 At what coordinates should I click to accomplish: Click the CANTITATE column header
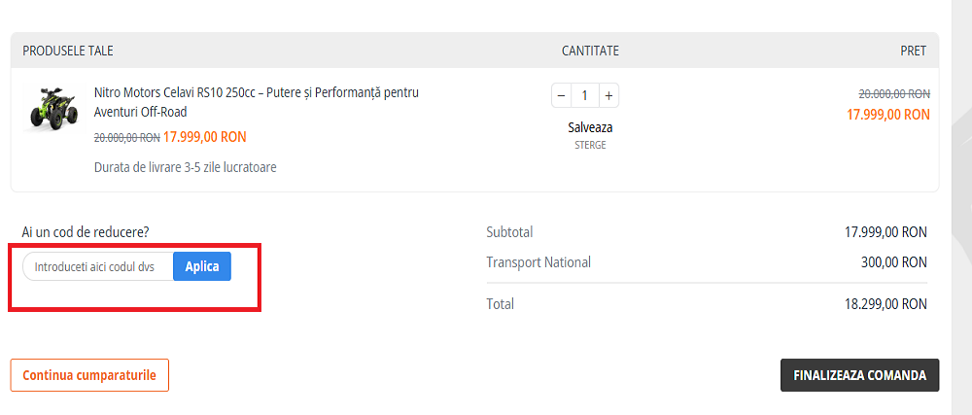click(x=590, y=51)
